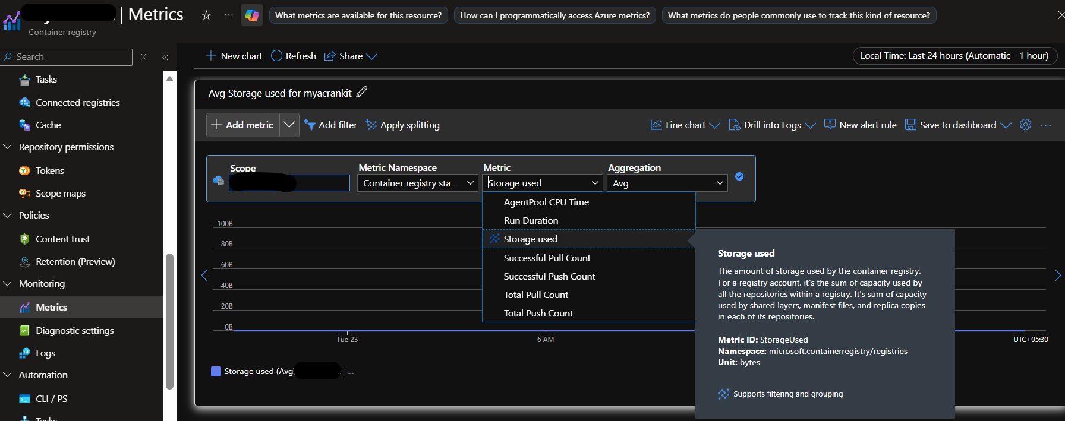
Task: Click the Refresh toolbar button
Action: click(294, 56)
